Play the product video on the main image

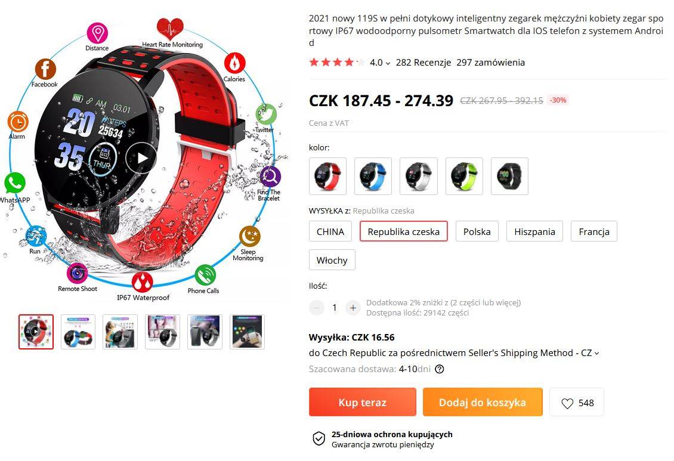click(141, 157)
